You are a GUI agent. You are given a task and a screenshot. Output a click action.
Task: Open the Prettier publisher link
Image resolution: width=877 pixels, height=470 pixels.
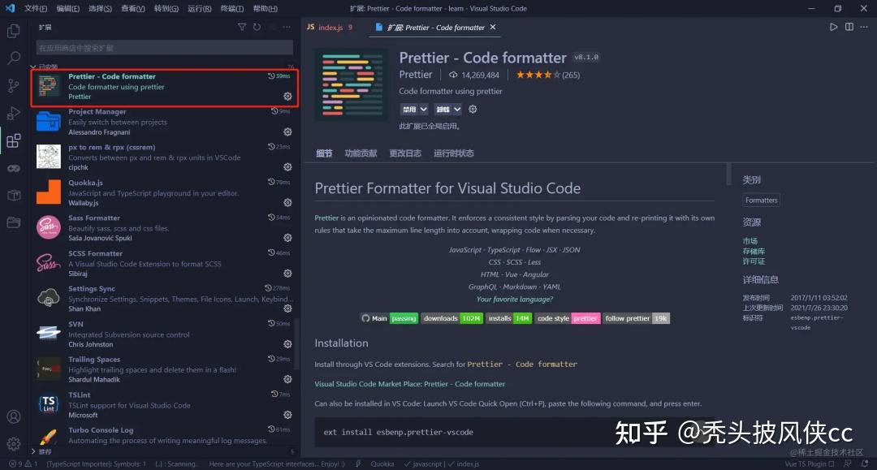pyautogui.click(x=416, y=75)
